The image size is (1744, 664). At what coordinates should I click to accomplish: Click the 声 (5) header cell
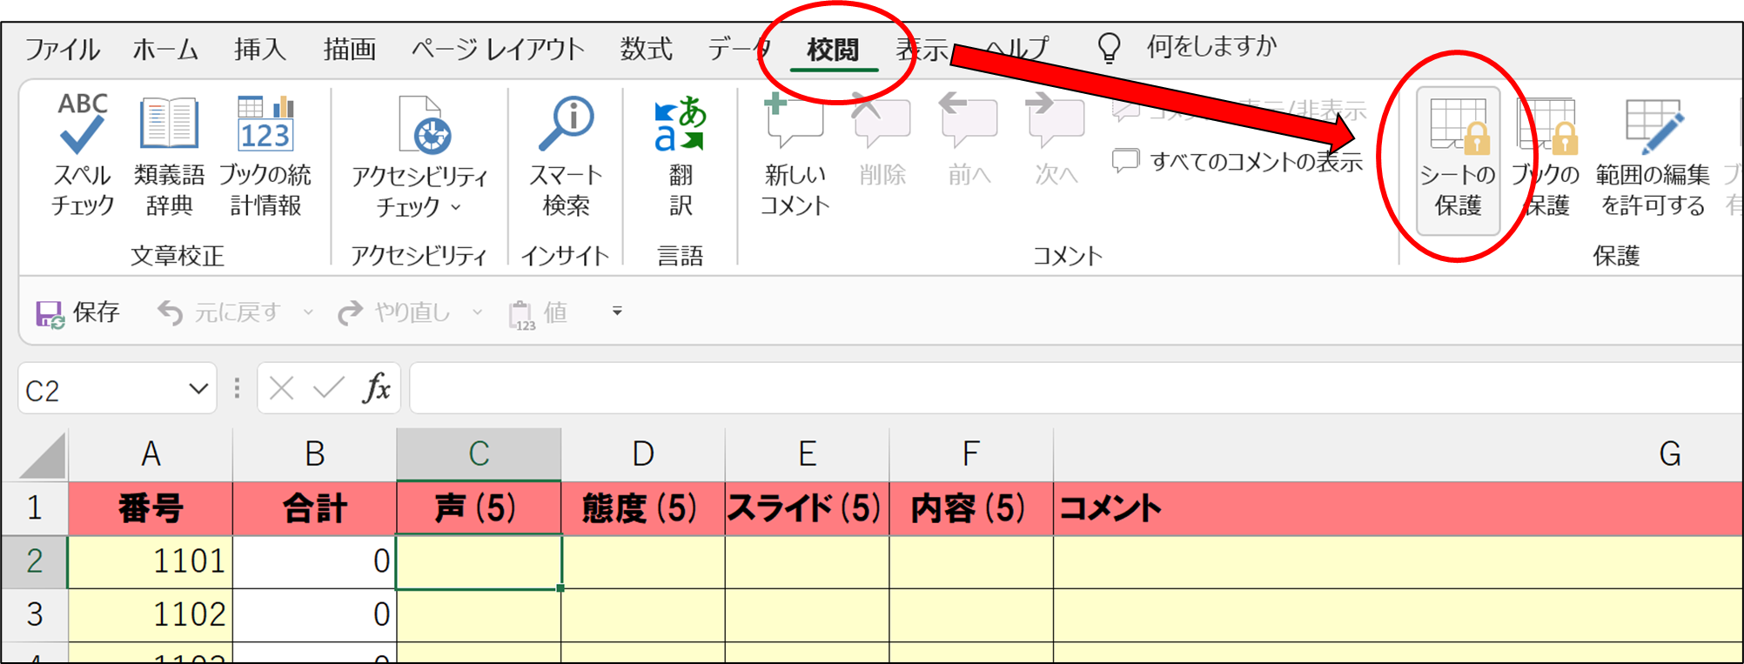coord(479,508)
